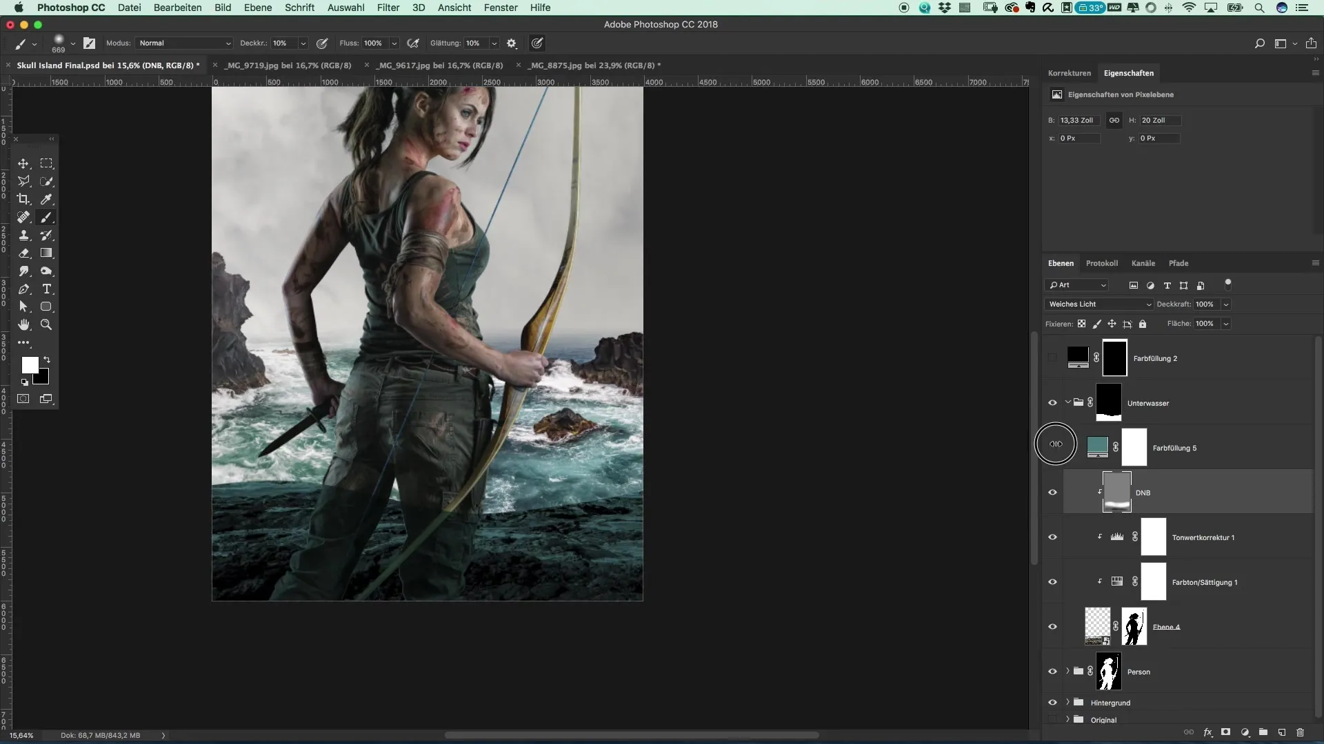
Task: Select the History Brush tool
Action: [x=46, y=235]
